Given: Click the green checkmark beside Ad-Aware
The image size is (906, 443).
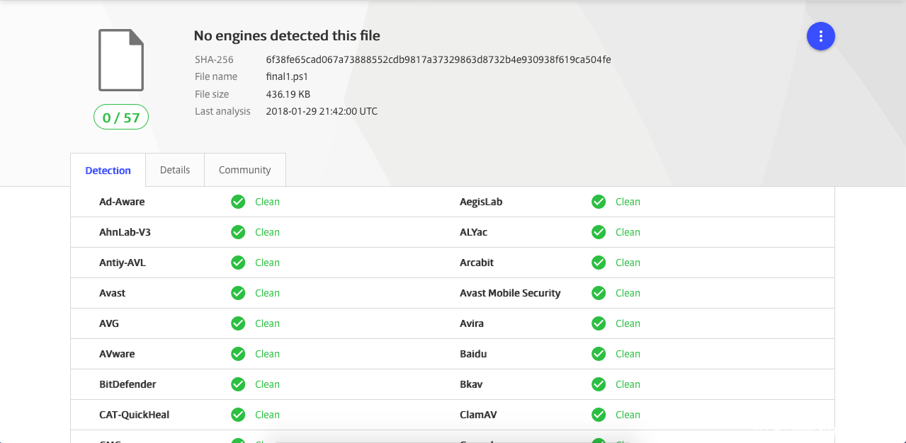Looking at the screenshot, I should [238, 202].
